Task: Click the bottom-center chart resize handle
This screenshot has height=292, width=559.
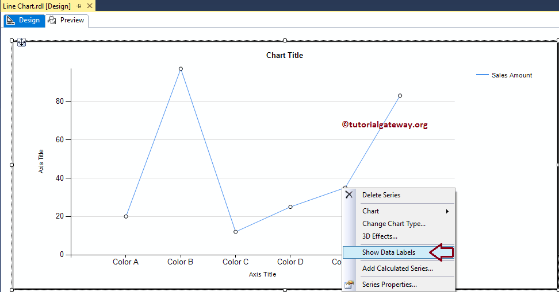Action: click(285, 290)
